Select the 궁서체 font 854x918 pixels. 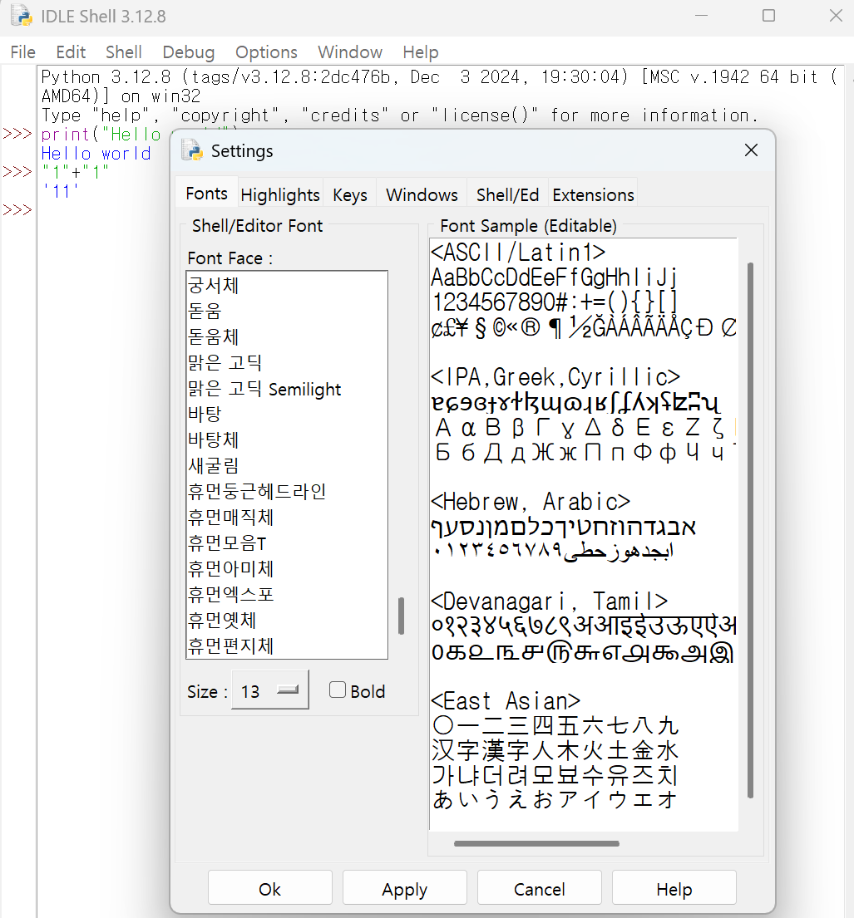click(287, 285)
